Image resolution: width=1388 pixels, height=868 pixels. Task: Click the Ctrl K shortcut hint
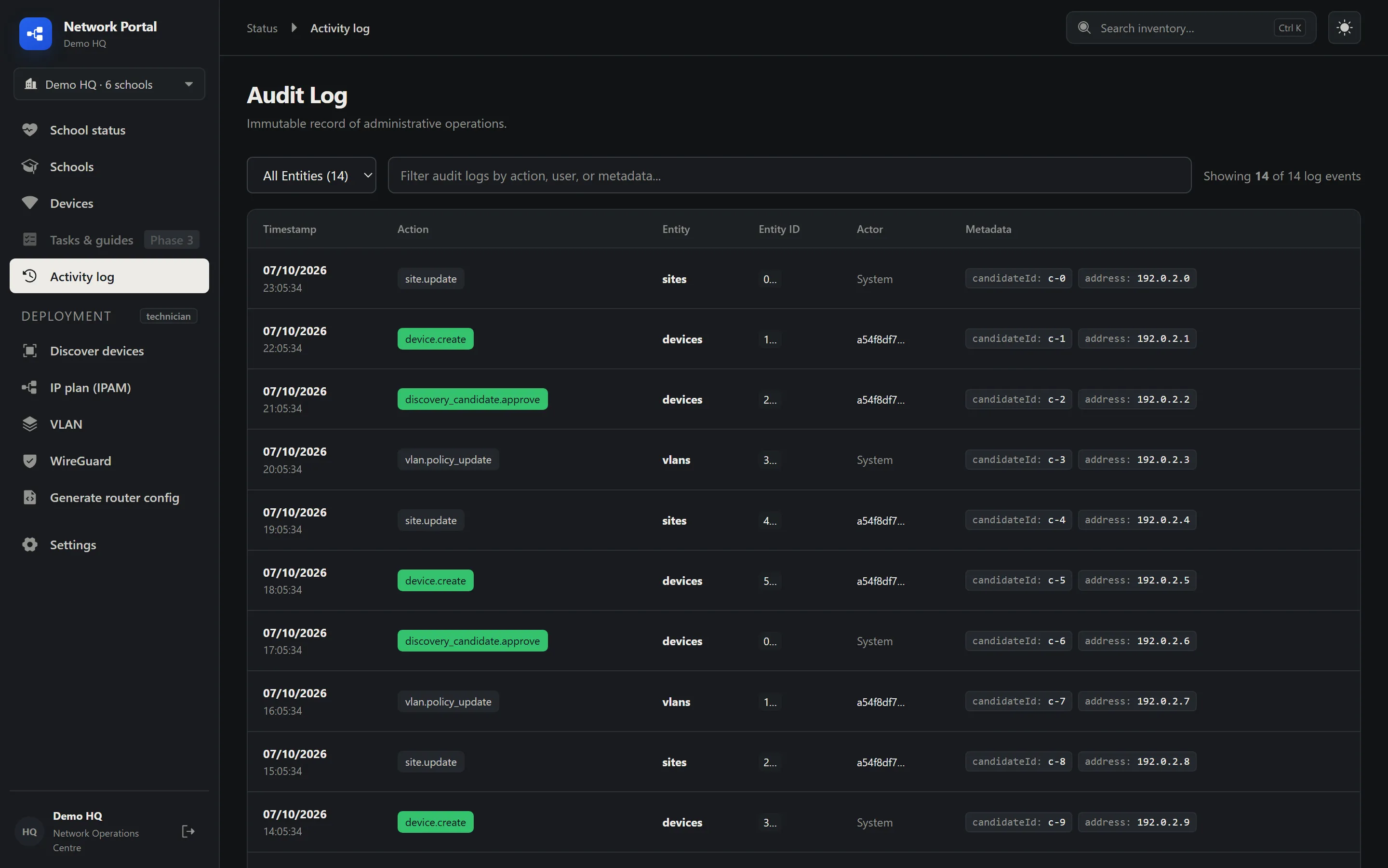(x=1289, y=27)
